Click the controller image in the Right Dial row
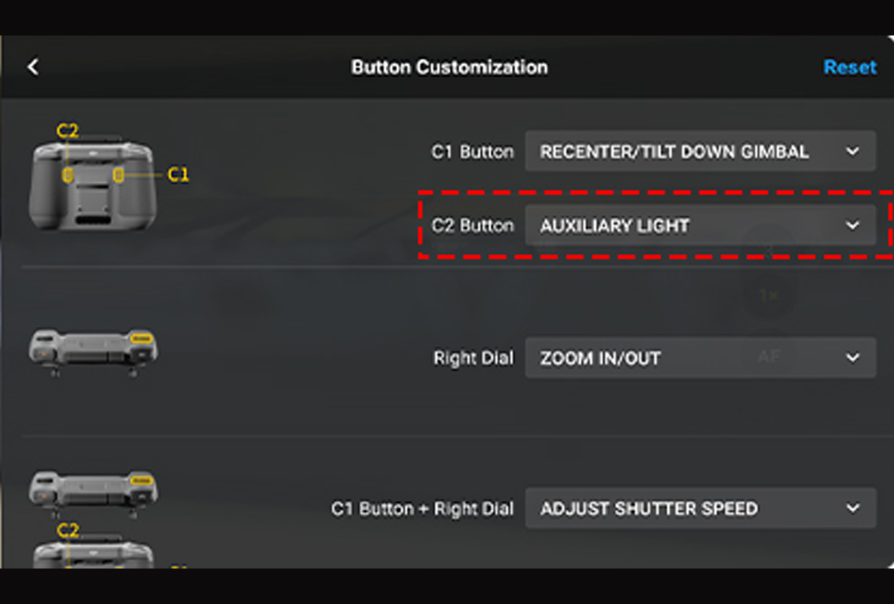 pos(92,350)
